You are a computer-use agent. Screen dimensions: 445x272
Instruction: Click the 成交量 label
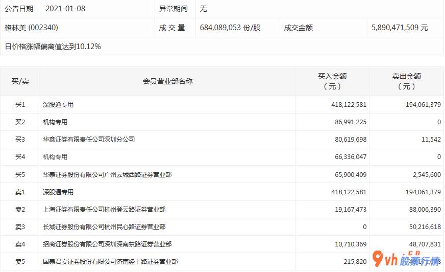(171, 28)
